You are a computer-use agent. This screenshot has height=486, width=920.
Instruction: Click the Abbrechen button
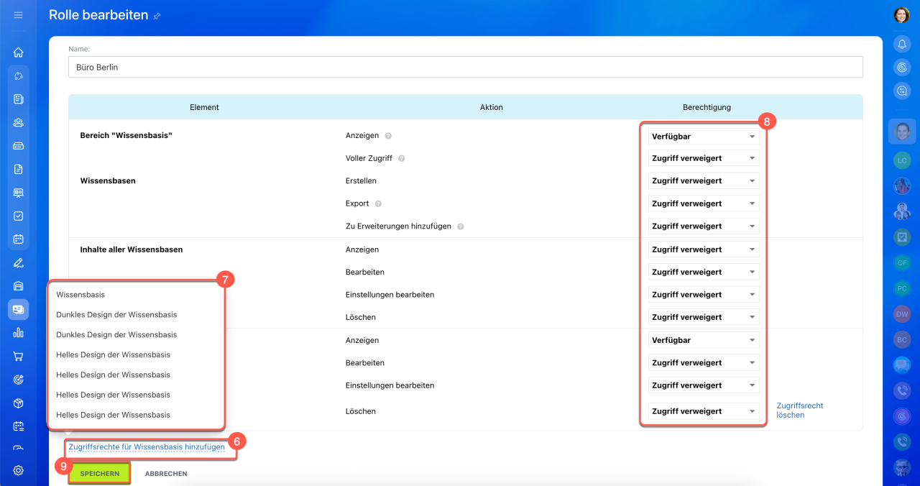[x=166, y=474]
